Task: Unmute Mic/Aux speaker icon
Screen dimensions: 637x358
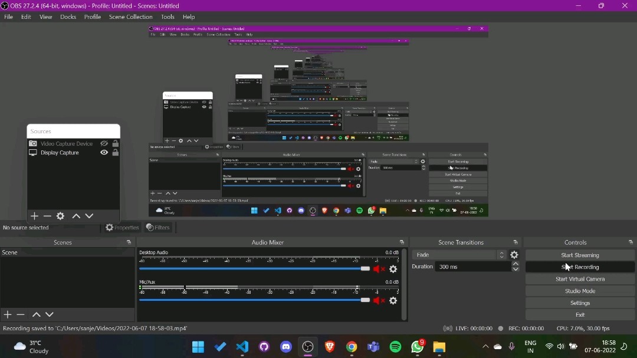Action: (x=379, y=300)
